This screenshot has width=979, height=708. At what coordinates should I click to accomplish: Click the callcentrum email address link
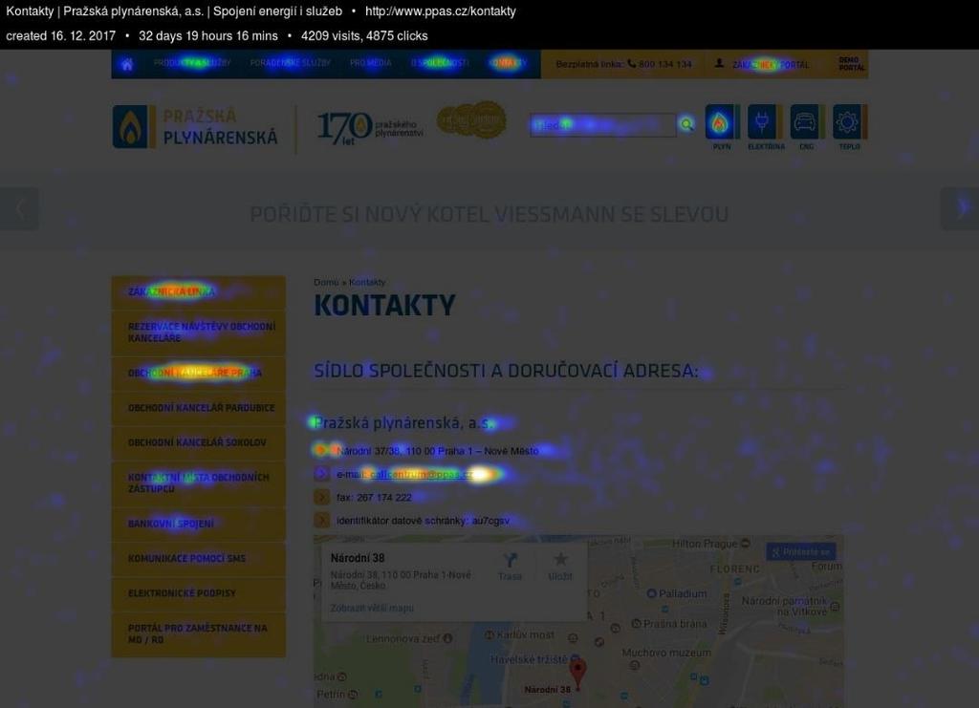(422, 474)
